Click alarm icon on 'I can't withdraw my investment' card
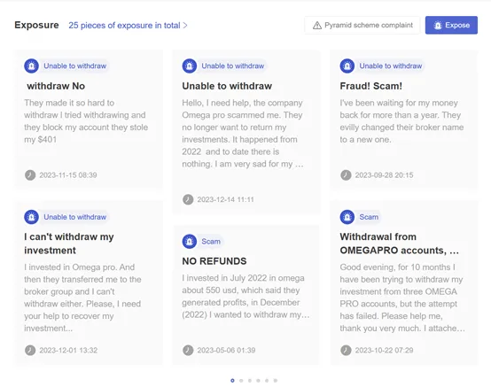This screenshot has width=491, height=387. pos(31,217)
